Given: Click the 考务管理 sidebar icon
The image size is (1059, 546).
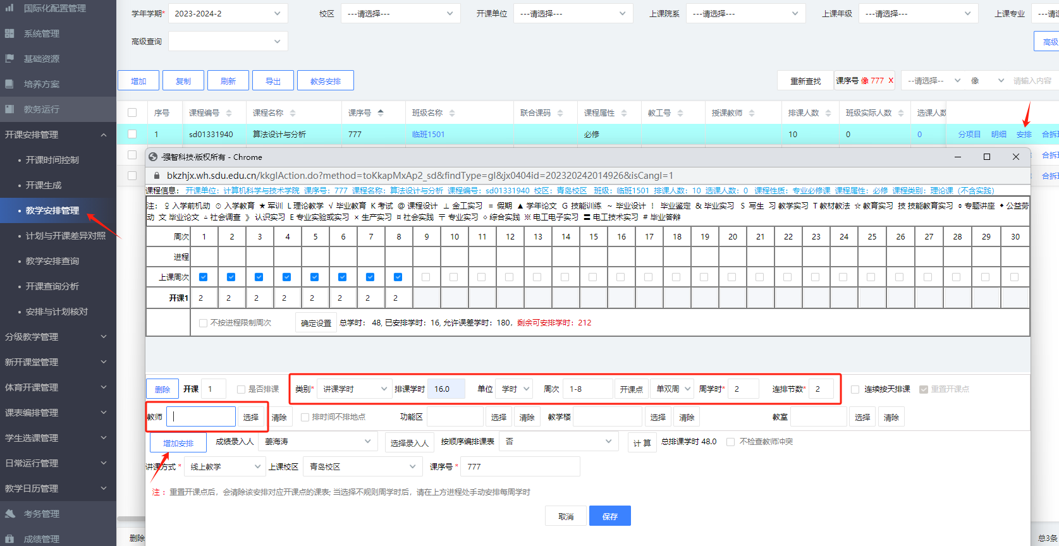Looking at the screenshot, I should [9, 514].
